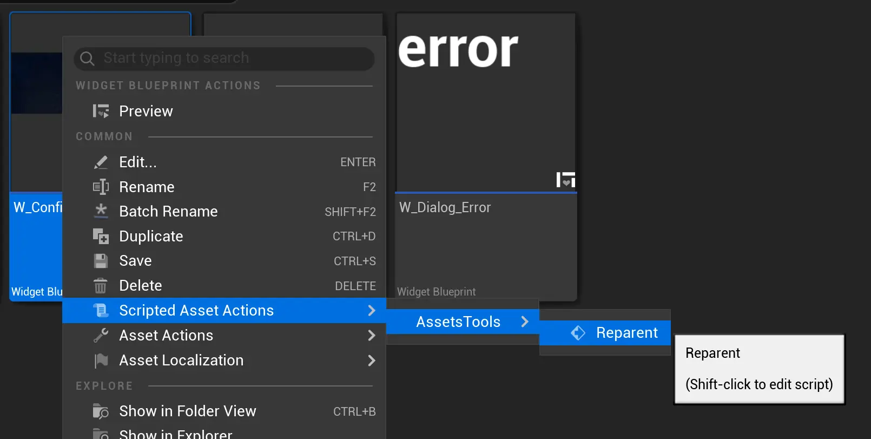The height and width of the screenshot is (439, 871).
Task: Select the W_Dialog_Error widget thumbnail
Action: point(485,103)
